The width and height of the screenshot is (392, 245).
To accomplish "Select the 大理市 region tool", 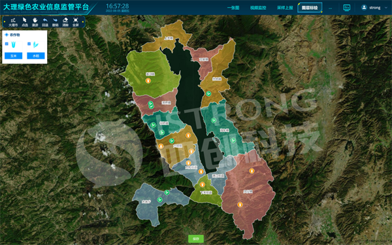I will click(x=13, y=22).
